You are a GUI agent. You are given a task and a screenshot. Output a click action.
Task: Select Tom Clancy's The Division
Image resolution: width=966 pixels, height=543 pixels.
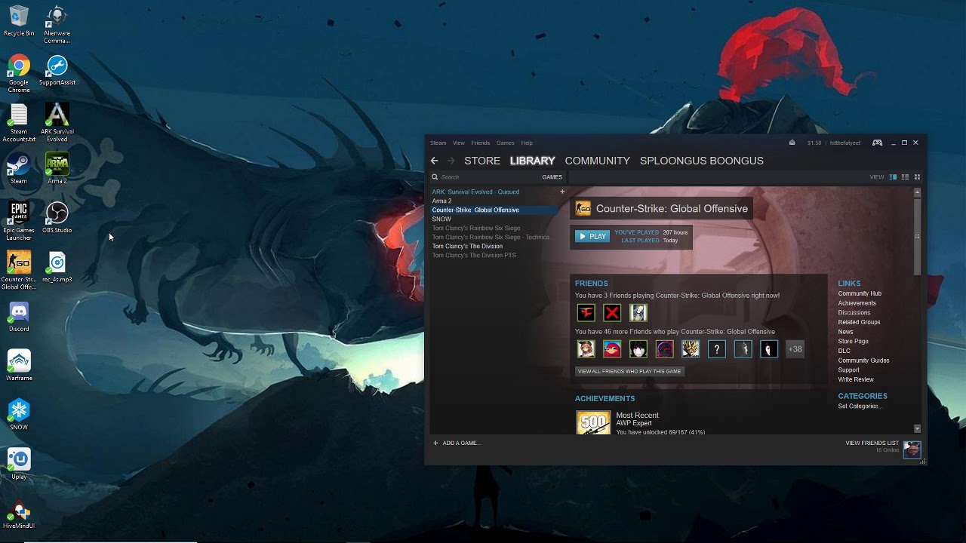tap(467, 246)
